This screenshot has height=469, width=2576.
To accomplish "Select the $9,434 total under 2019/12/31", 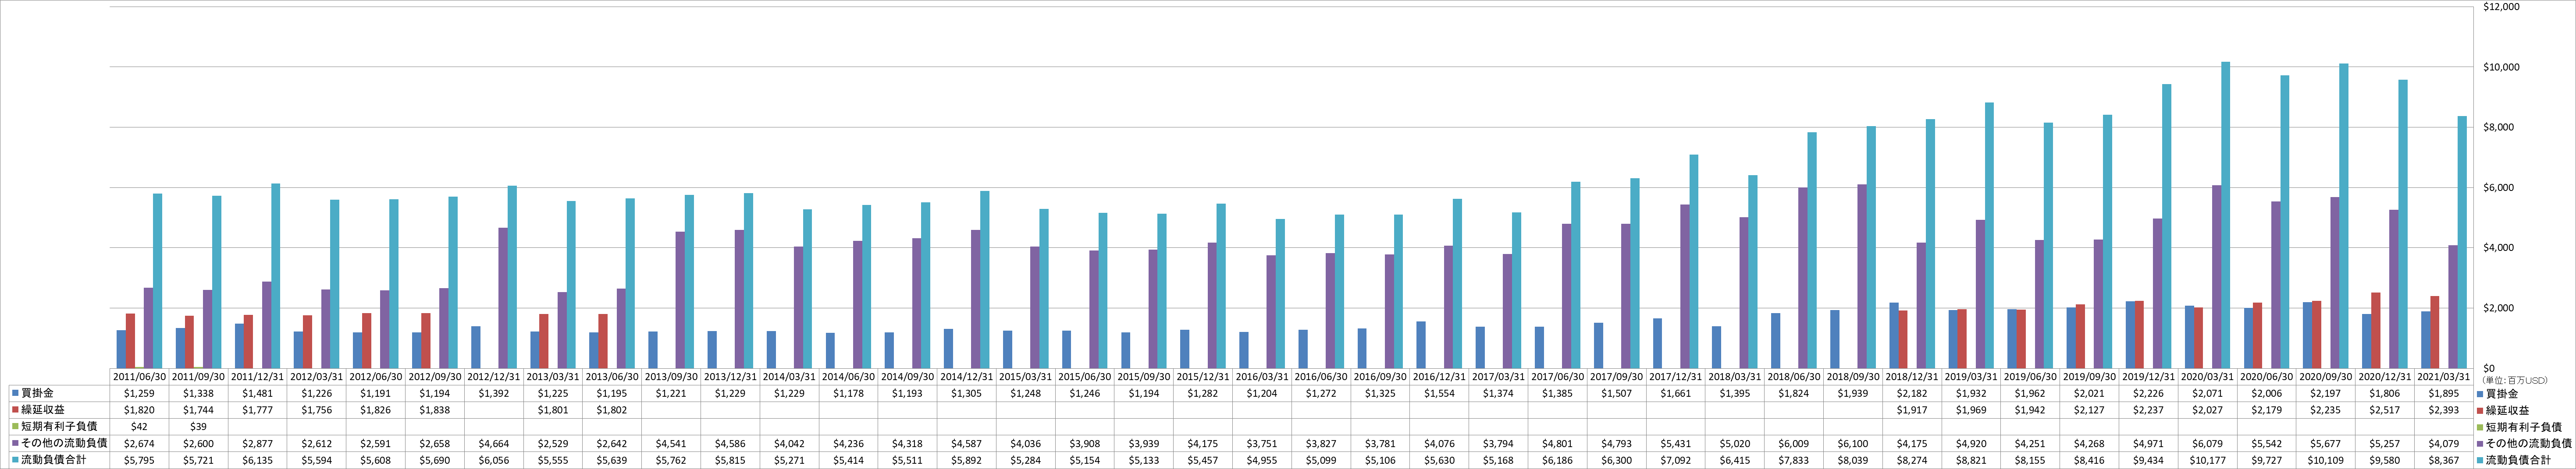I will click(x=2149, y=459).
